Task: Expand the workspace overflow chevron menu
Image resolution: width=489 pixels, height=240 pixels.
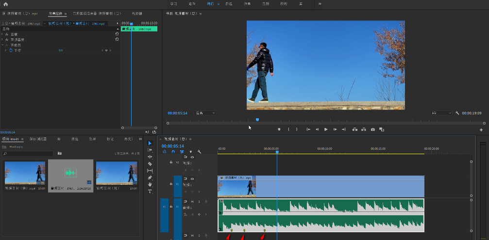Action: [320, 4]
